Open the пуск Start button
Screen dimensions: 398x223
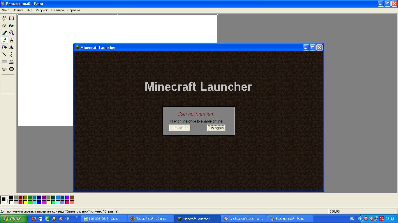pyautogui.click(x=14, y=219)
